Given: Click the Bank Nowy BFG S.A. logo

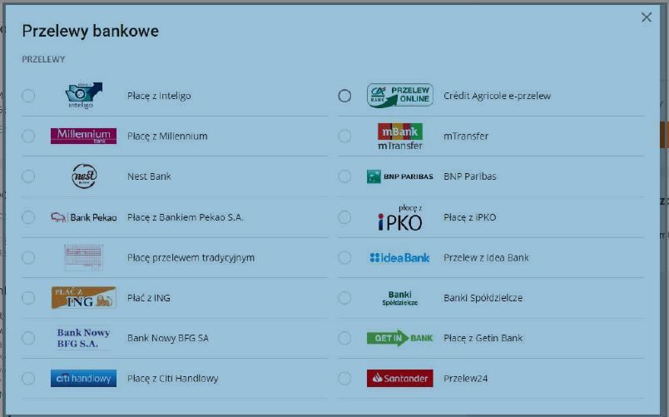Looking at the screenshot, I should coord(83,338).
